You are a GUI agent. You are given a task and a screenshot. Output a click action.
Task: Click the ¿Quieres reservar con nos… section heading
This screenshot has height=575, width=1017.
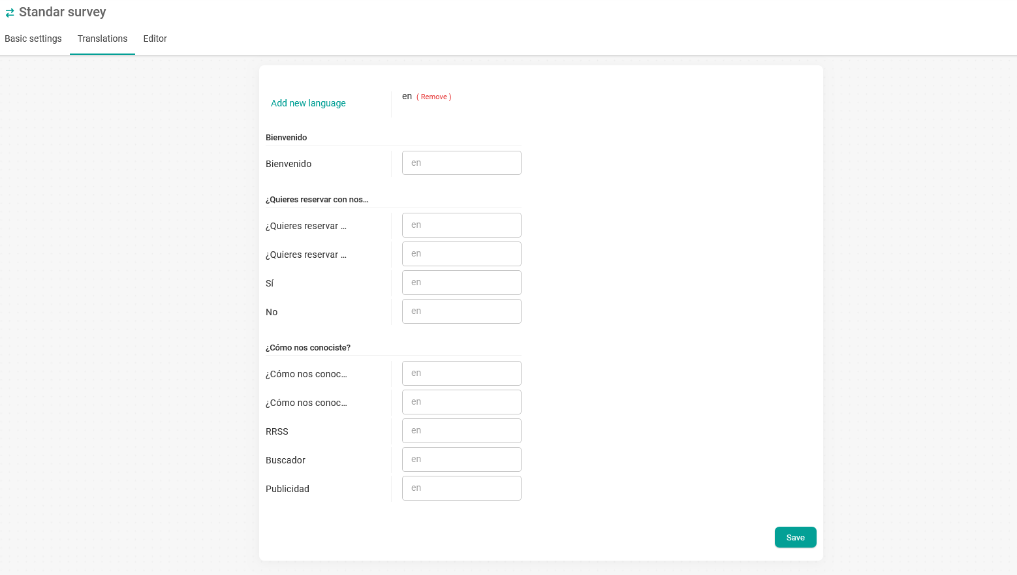[317, 200]
